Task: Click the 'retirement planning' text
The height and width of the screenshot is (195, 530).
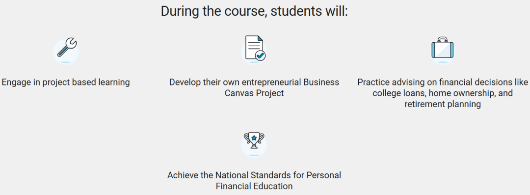Action: [x=443, y=104]
